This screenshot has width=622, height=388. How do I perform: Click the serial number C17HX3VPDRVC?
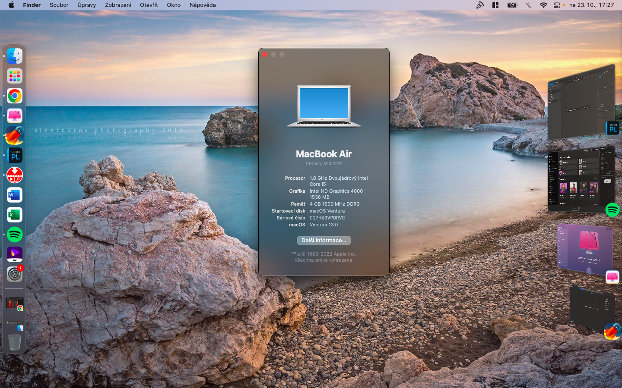pyautogui.click(x=327, y=218)
